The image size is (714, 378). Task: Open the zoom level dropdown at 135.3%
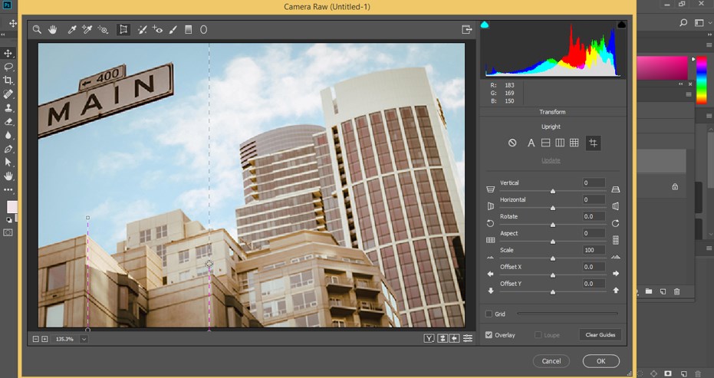pos(84,339)
